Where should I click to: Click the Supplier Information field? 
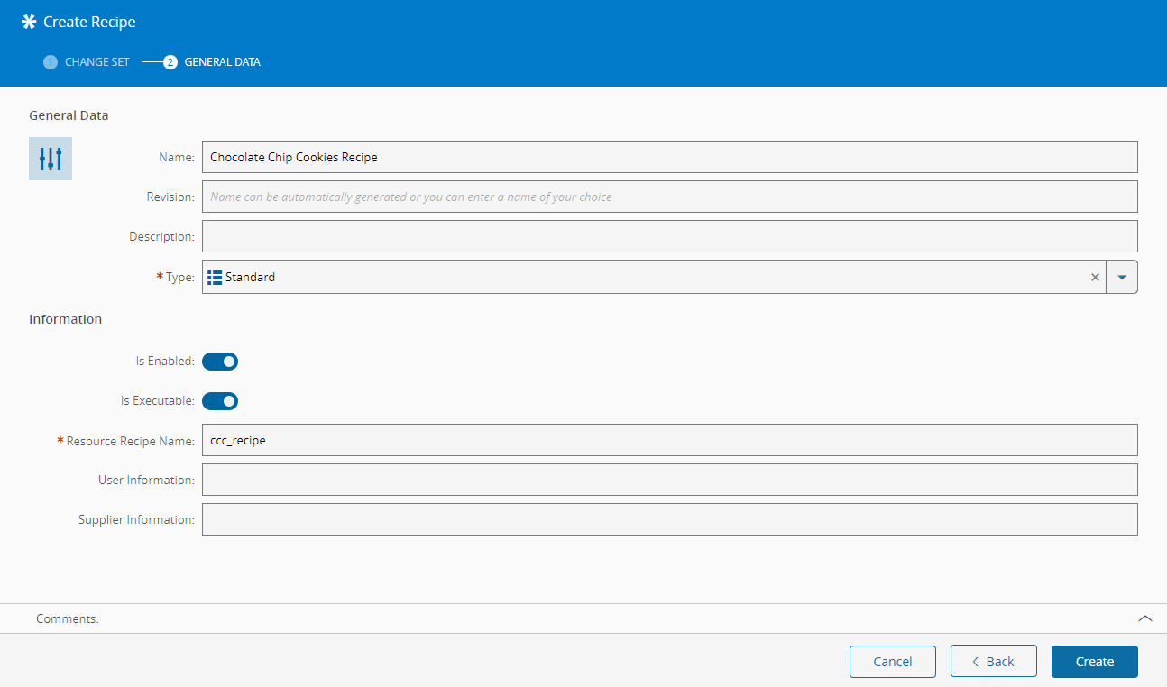[669, 519]
